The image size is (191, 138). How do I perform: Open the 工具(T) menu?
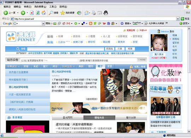click(x=53, y=7)
